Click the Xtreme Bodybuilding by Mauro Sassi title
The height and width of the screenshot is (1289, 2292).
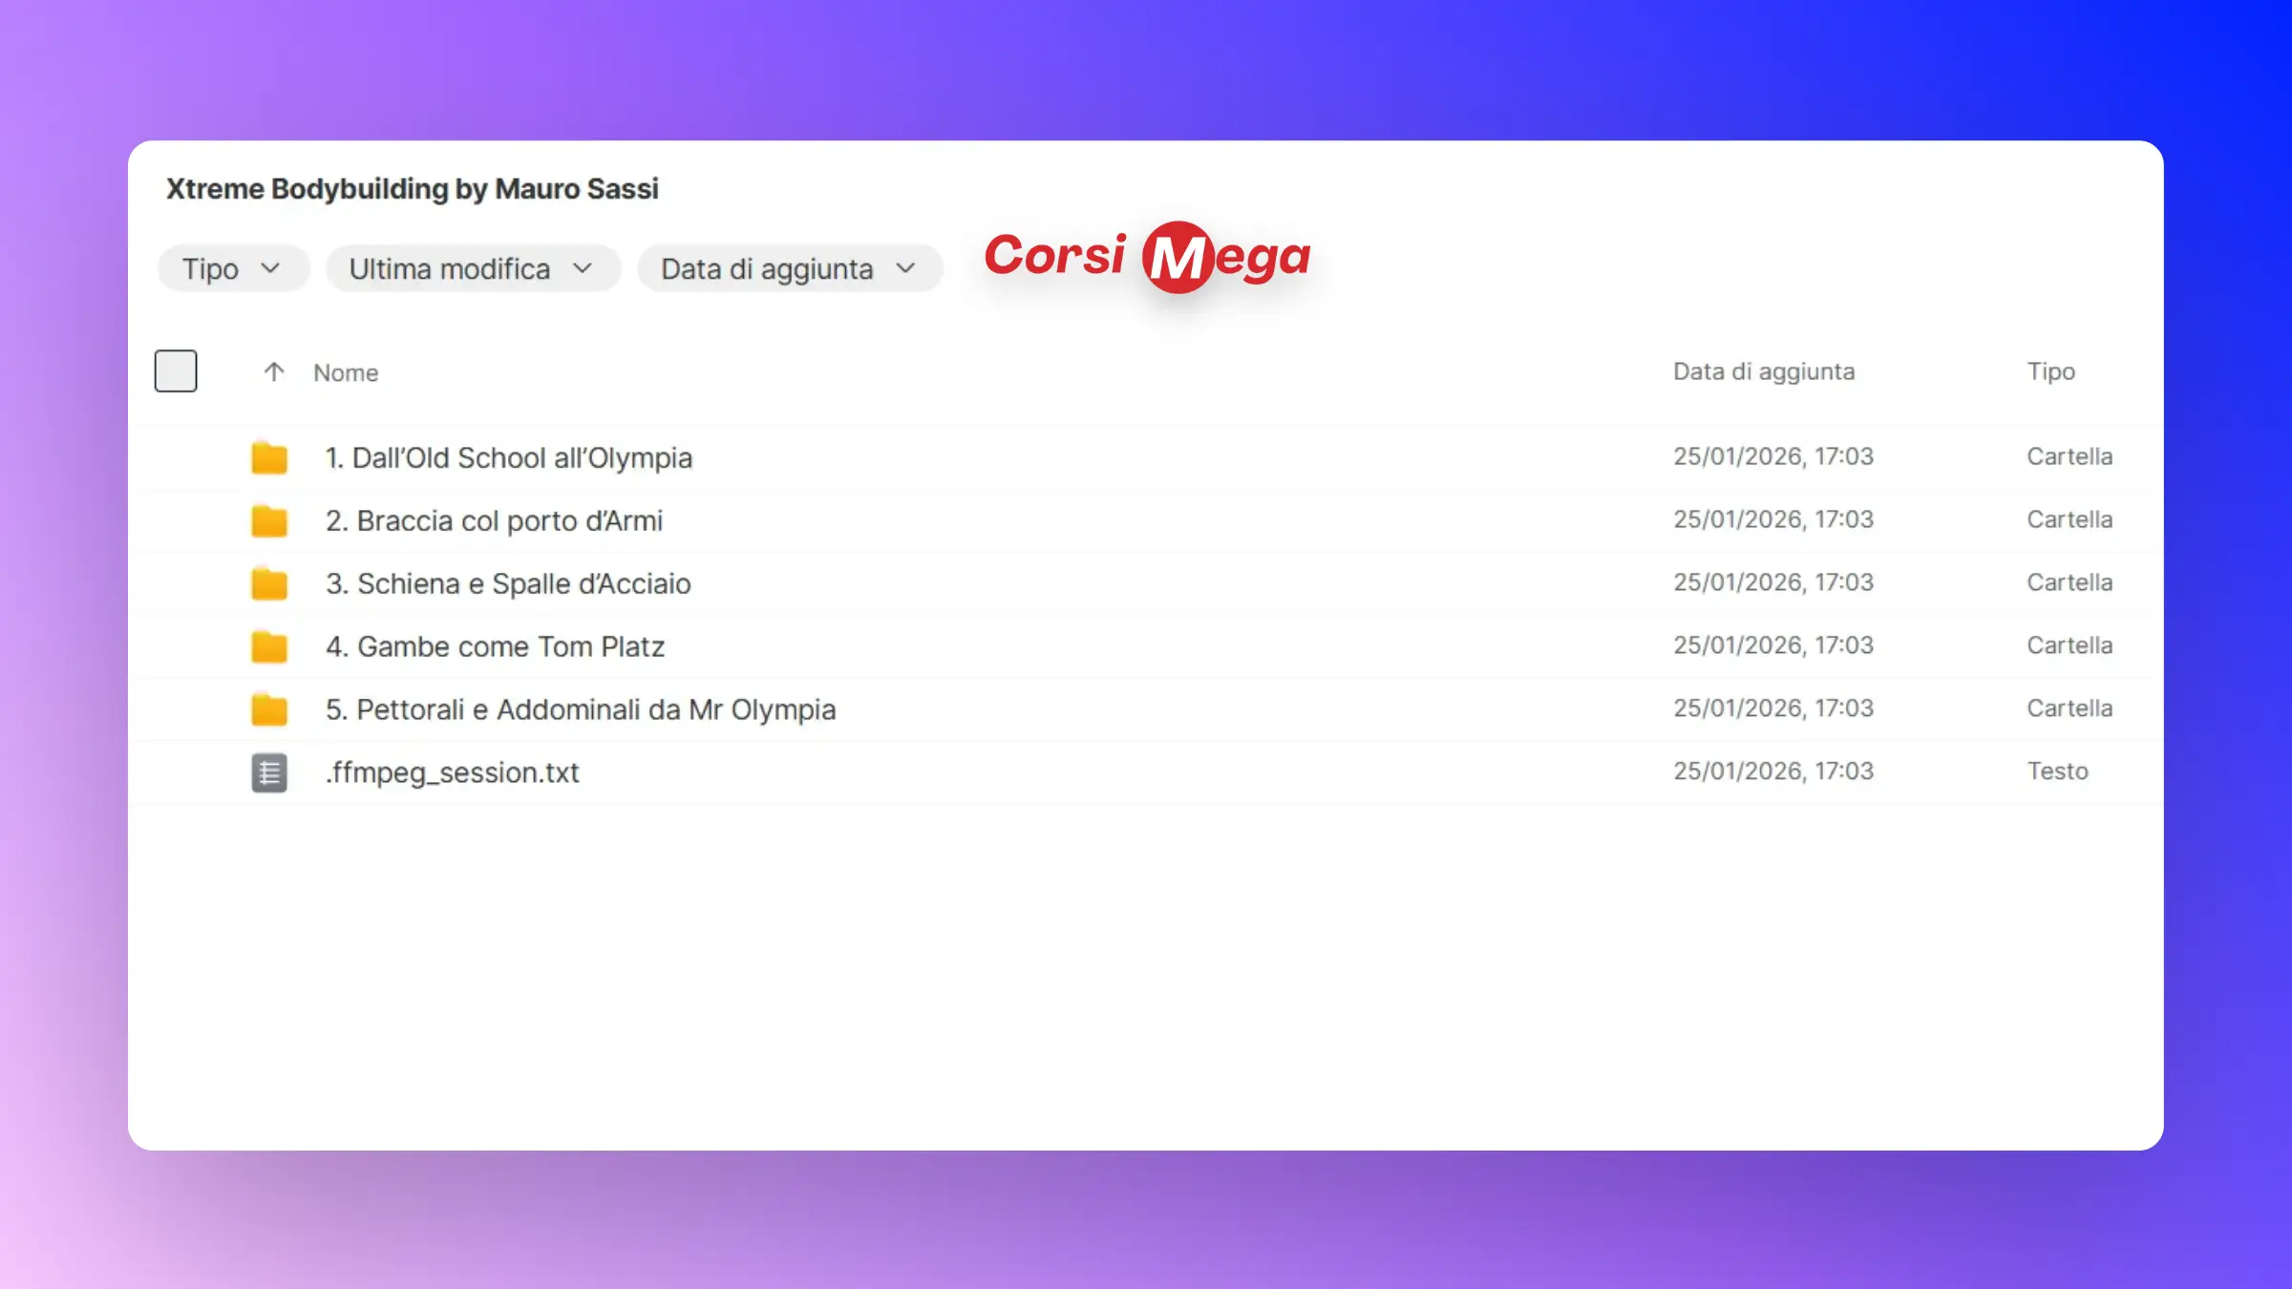[x=412, y=189]
